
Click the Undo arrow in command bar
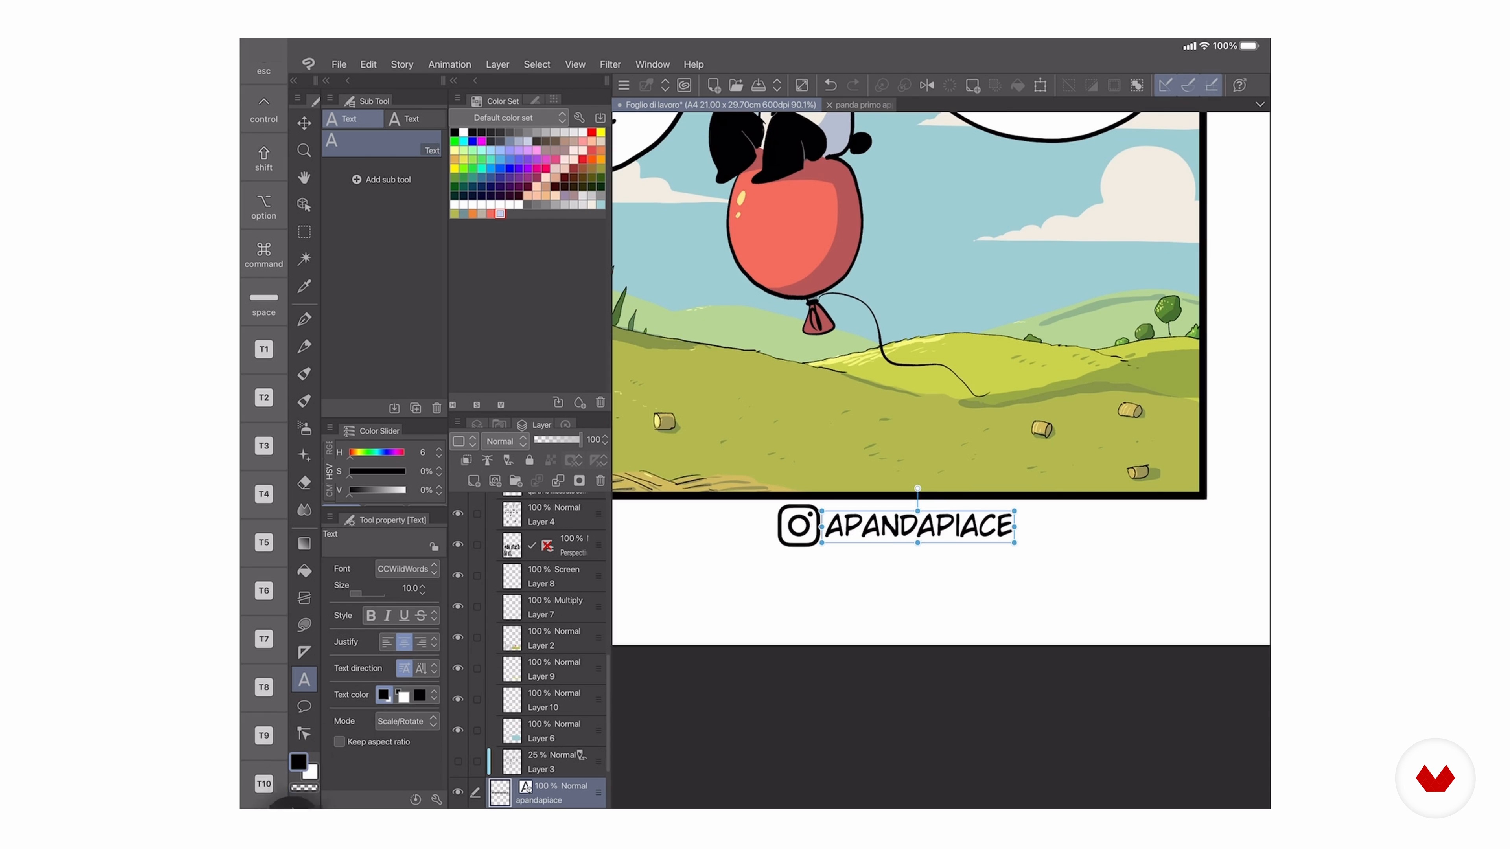tap(830, 85)
